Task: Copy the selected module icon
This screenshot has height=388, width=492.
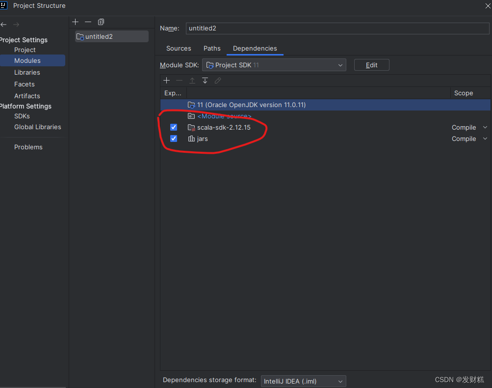Action: click(101, 22)
